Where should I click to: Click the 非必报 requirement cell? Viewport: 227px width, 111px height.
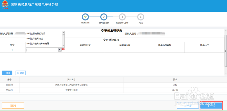(x=175, y=90)
